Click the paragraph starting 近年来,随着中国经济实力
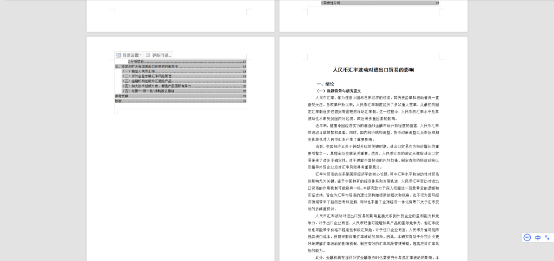The height and width of the screenshot is (261, 554). coord(373,132)
